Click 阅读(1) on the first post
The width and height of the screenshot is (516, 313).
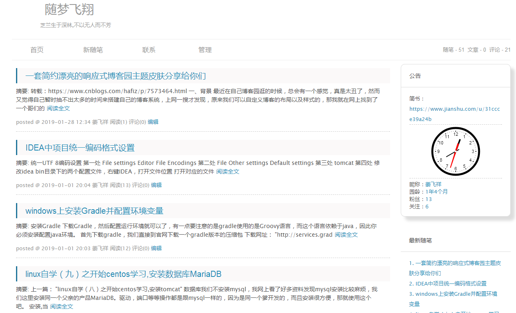tap(119, 122)
